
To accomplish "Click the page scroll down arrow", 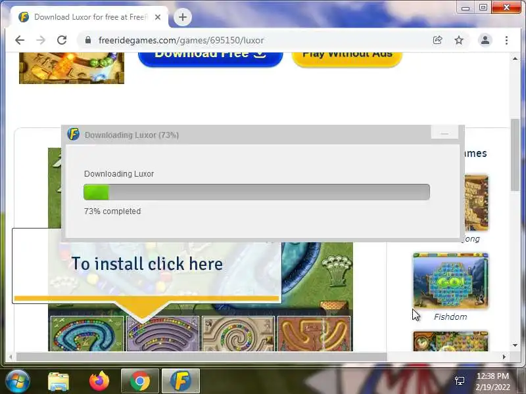I will pyautogui.click(x=515, y=345).
